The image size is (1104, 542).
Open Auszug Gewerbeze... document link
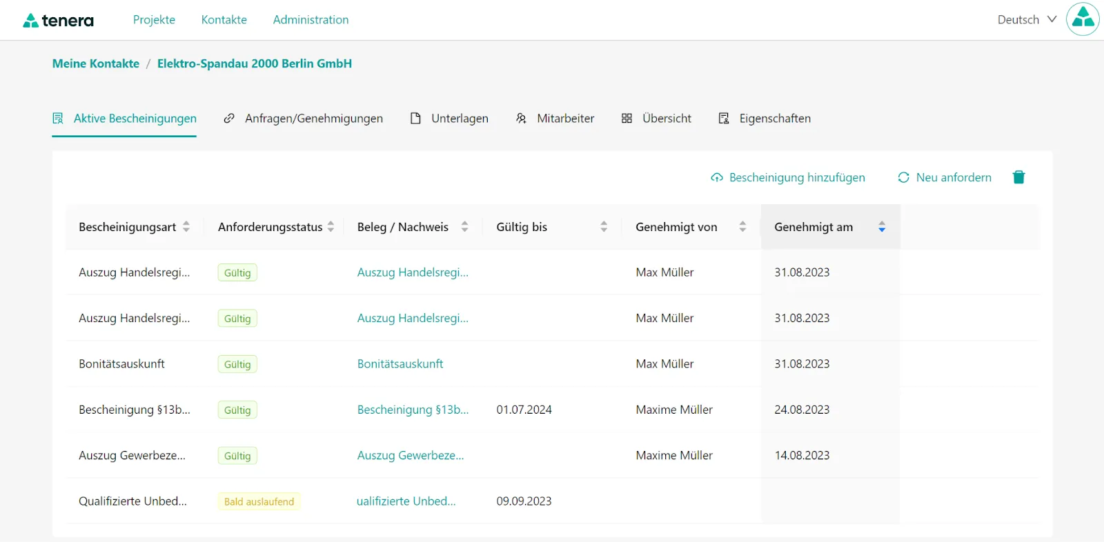[411, 456]
